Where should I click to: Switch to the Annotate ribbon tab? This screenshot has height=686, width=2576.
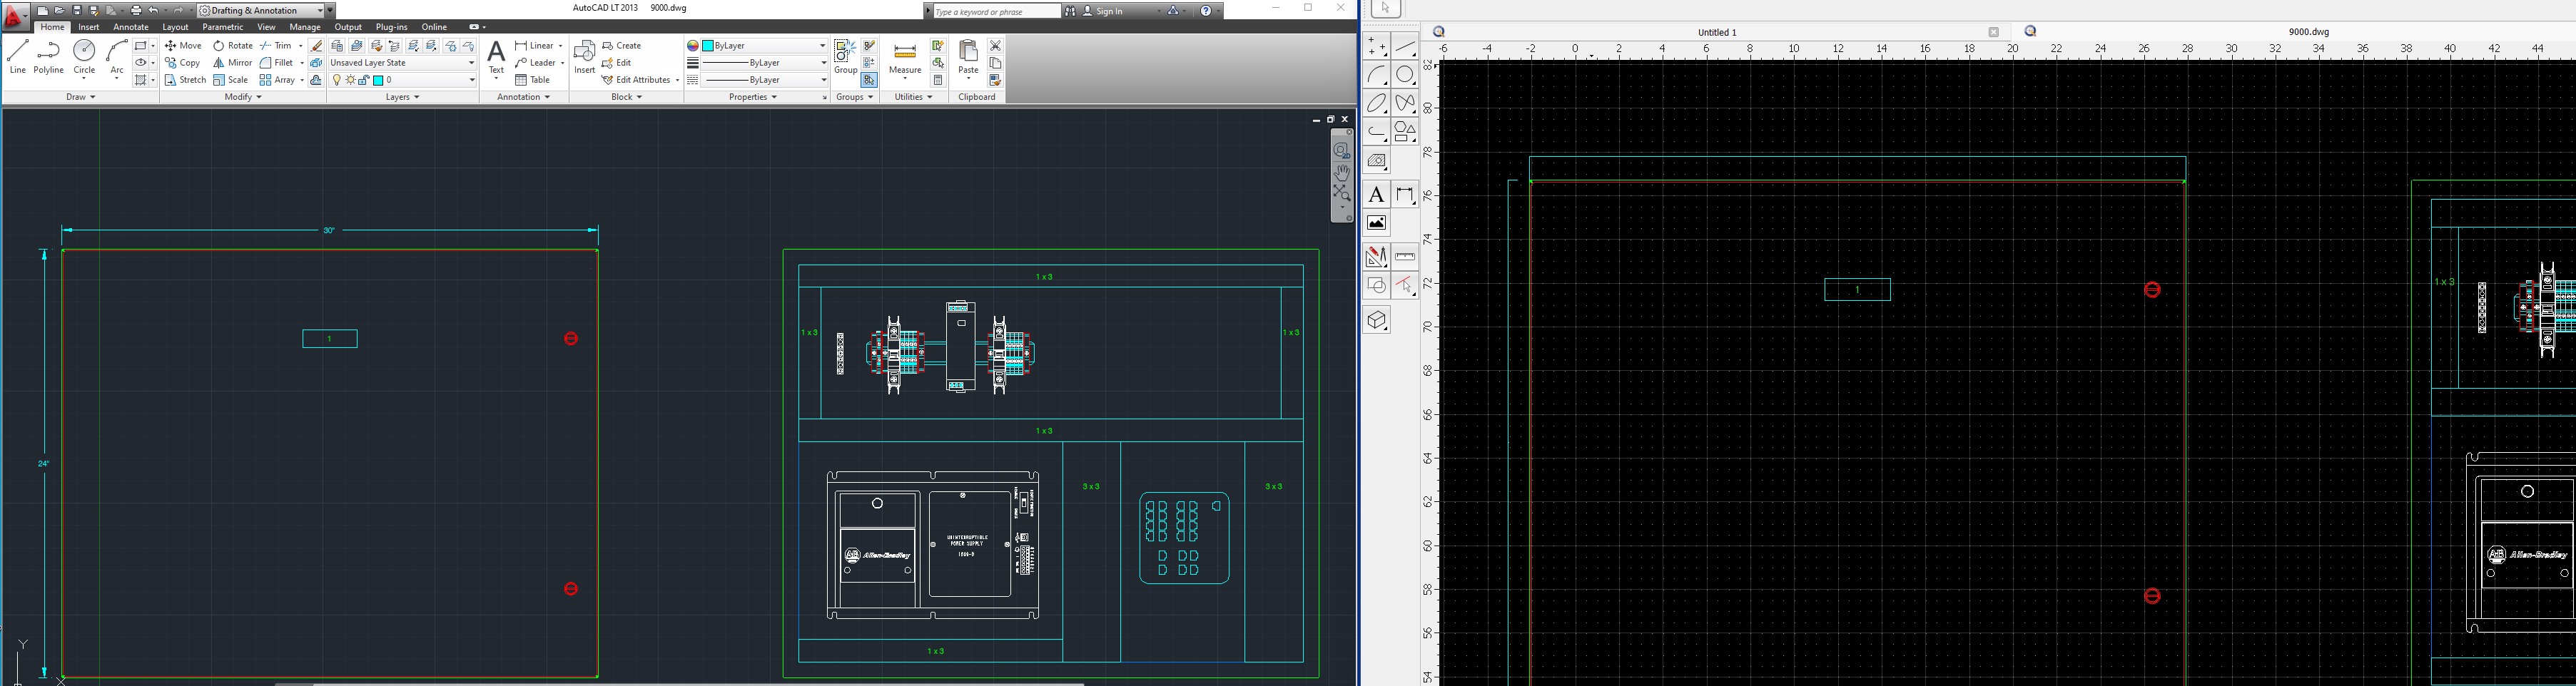tap(131, 27)
